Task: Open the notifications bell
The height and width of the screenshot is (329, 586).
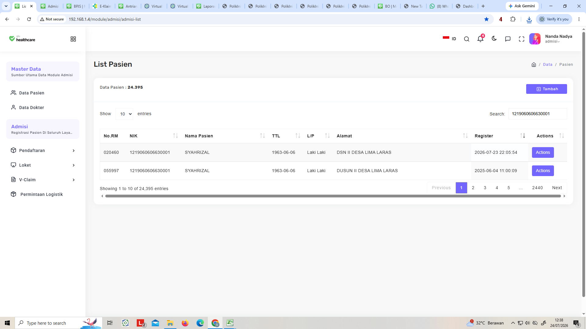Action: [x=480, y=38]
